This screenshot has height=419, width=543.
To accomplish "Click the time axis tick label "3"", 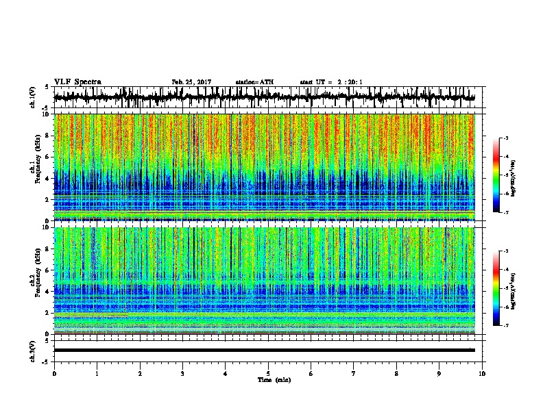I will [182, 374].
